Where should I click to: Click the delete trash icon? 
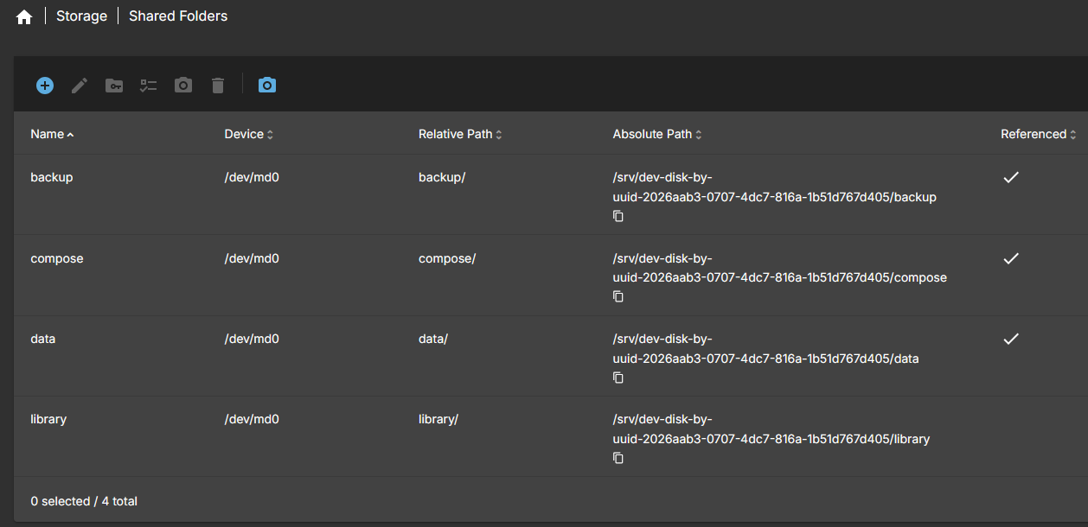pyautogui.click(x=218, y=86)
